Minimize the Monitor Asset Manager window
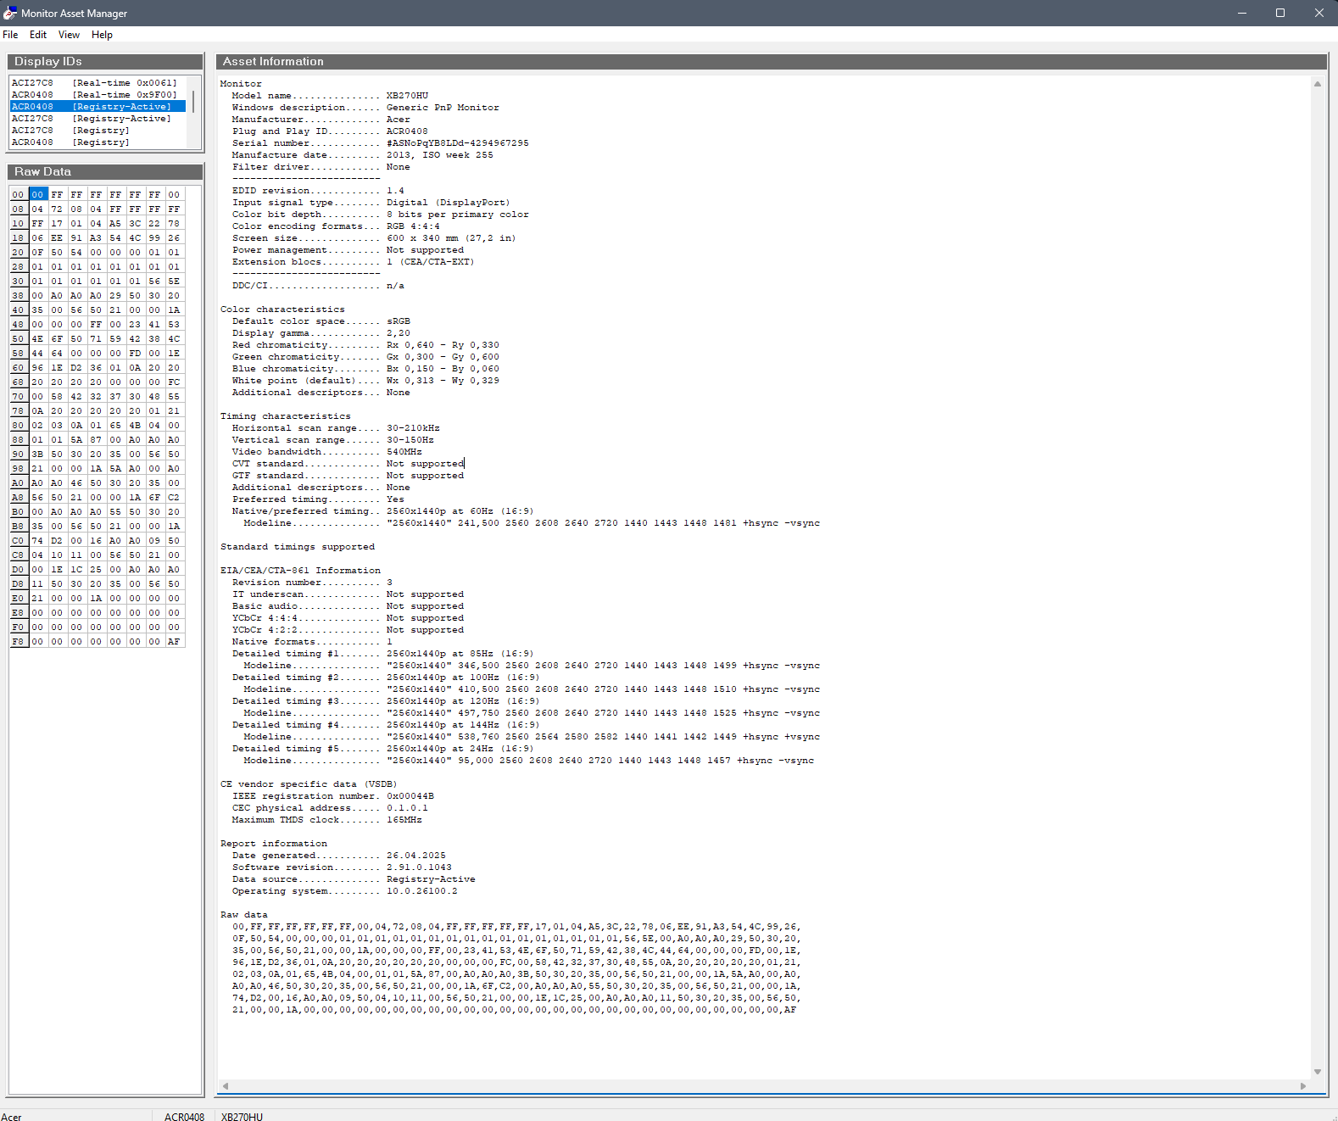Viewport: 1338px width, 1121px height. (1241, 13)
